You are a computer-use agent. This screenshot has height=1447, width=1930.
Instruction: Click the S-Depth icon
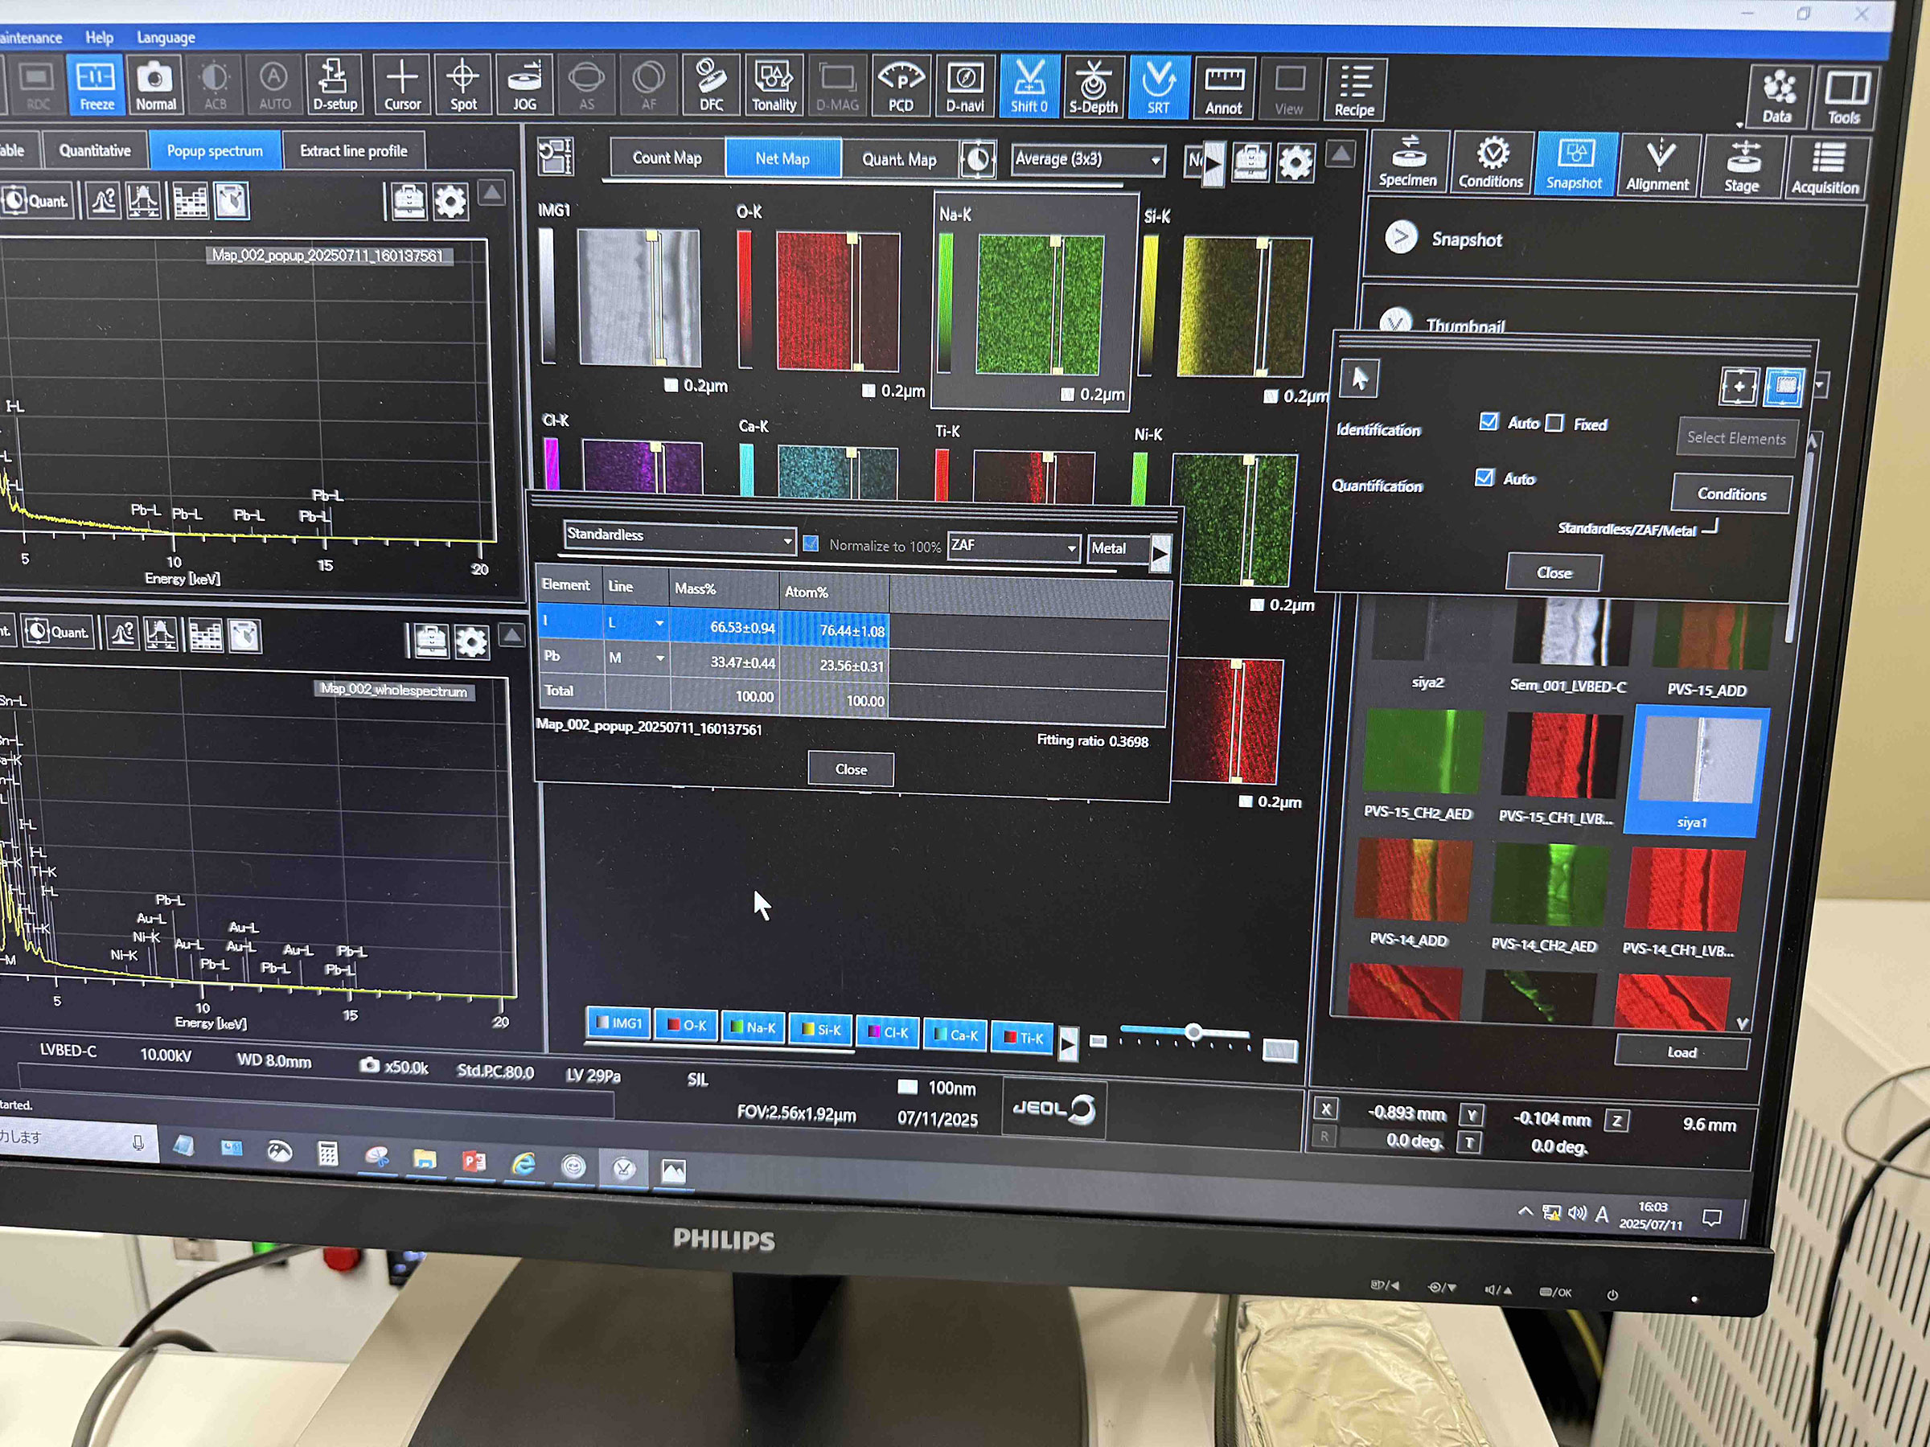point(1094,87)
